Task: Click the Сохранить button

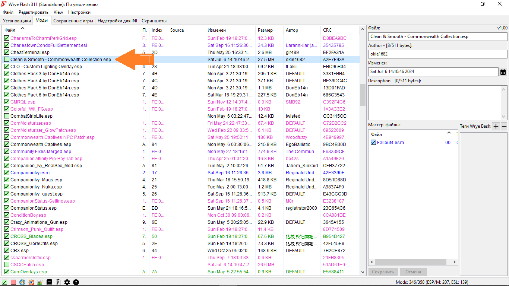Action: pyautogui.click(x=383, y=272)
